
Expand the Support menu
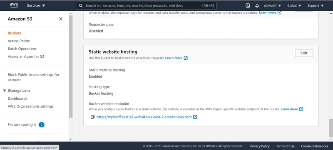tap(316, 6)
